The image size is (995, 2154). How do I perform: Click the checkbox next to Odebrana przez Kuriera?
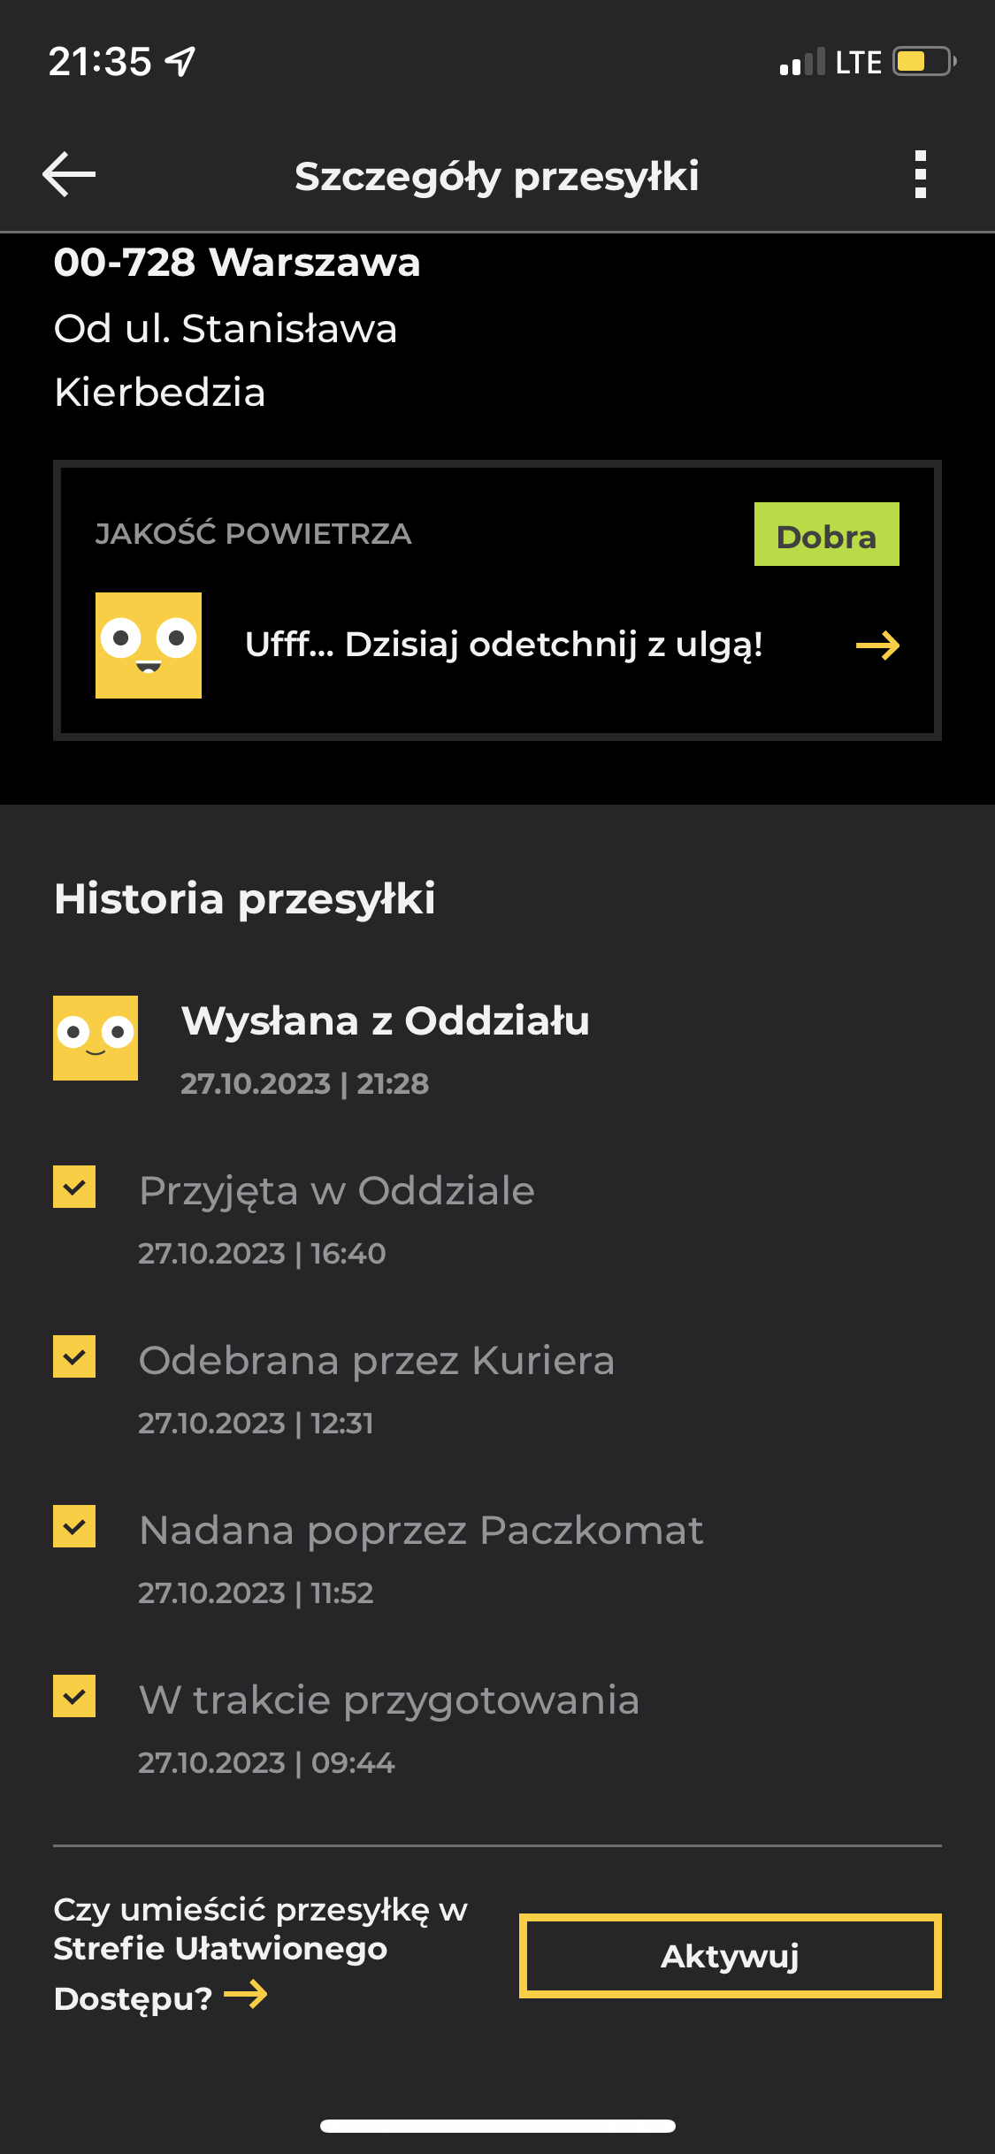(x=74, y=1356)
